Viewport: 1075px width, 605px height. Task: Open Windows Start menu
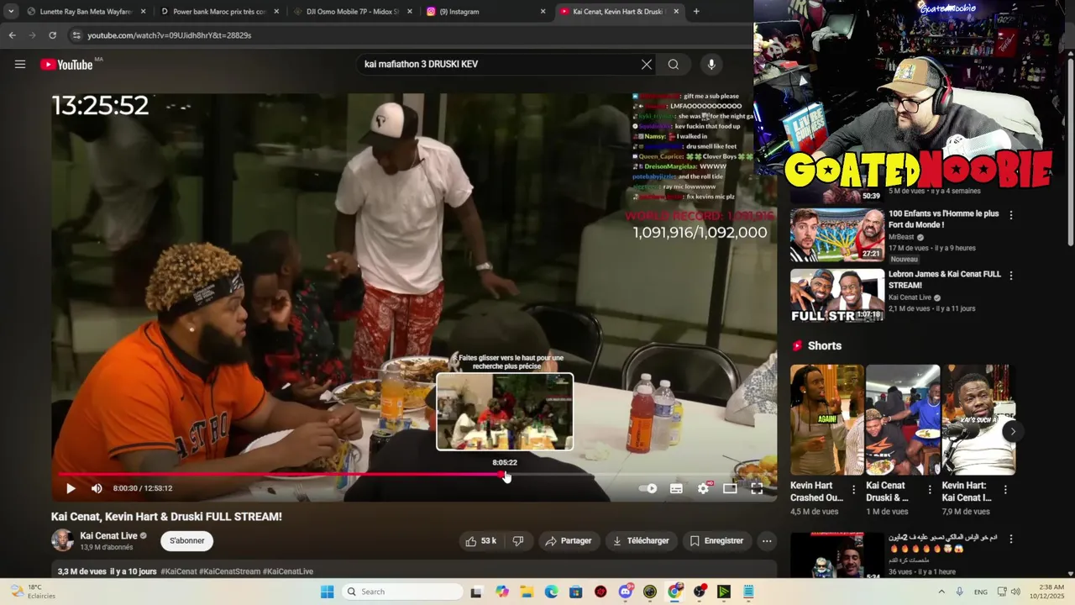pos(327,592)
